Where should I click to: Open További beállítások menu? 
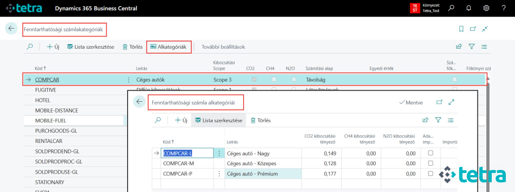[223, 47]
